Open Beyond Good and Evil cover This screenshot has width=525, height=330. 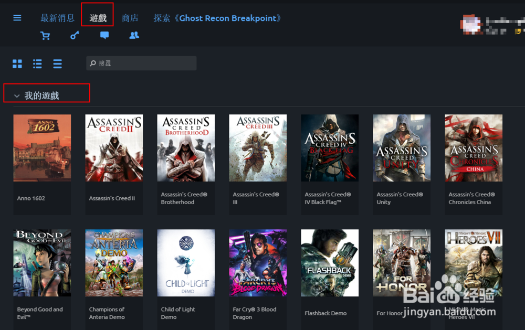coord(42,263)
